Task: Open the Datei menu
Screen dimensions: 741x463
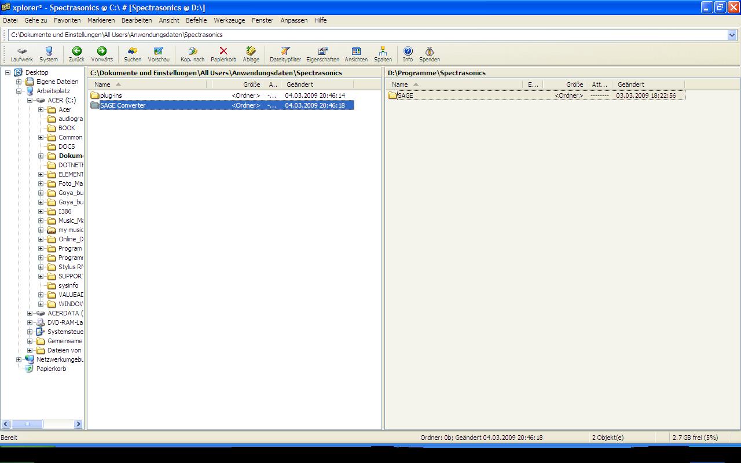Action: pyautogui.click(x=10, y=20)
